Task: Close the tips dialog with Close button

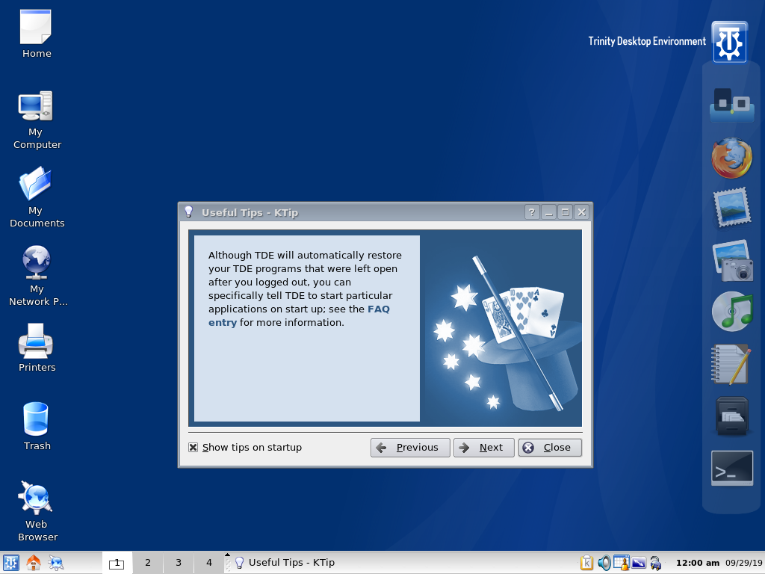Action: coord(550,448)
